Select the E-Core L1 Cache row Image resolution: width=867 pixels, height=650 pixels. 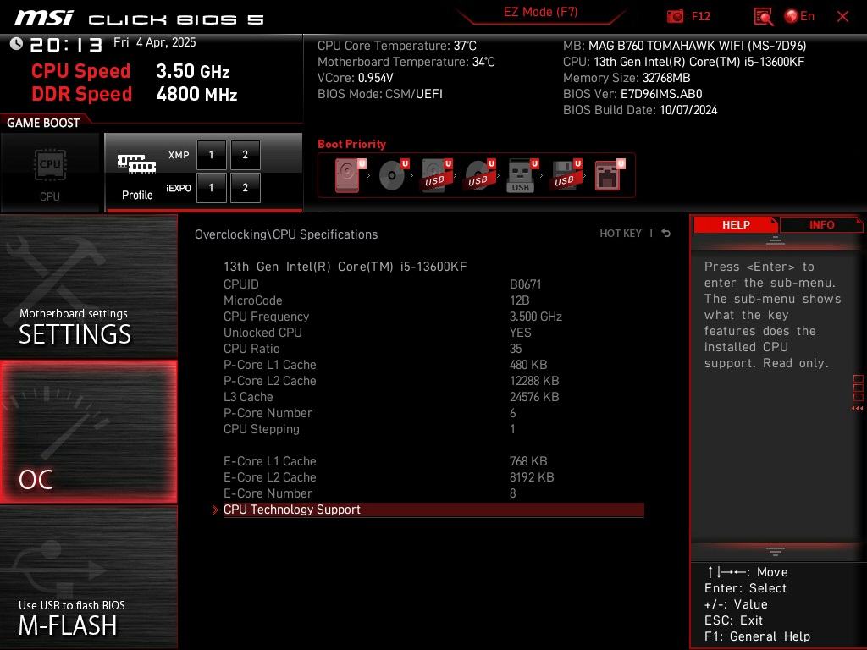[433, 461]
